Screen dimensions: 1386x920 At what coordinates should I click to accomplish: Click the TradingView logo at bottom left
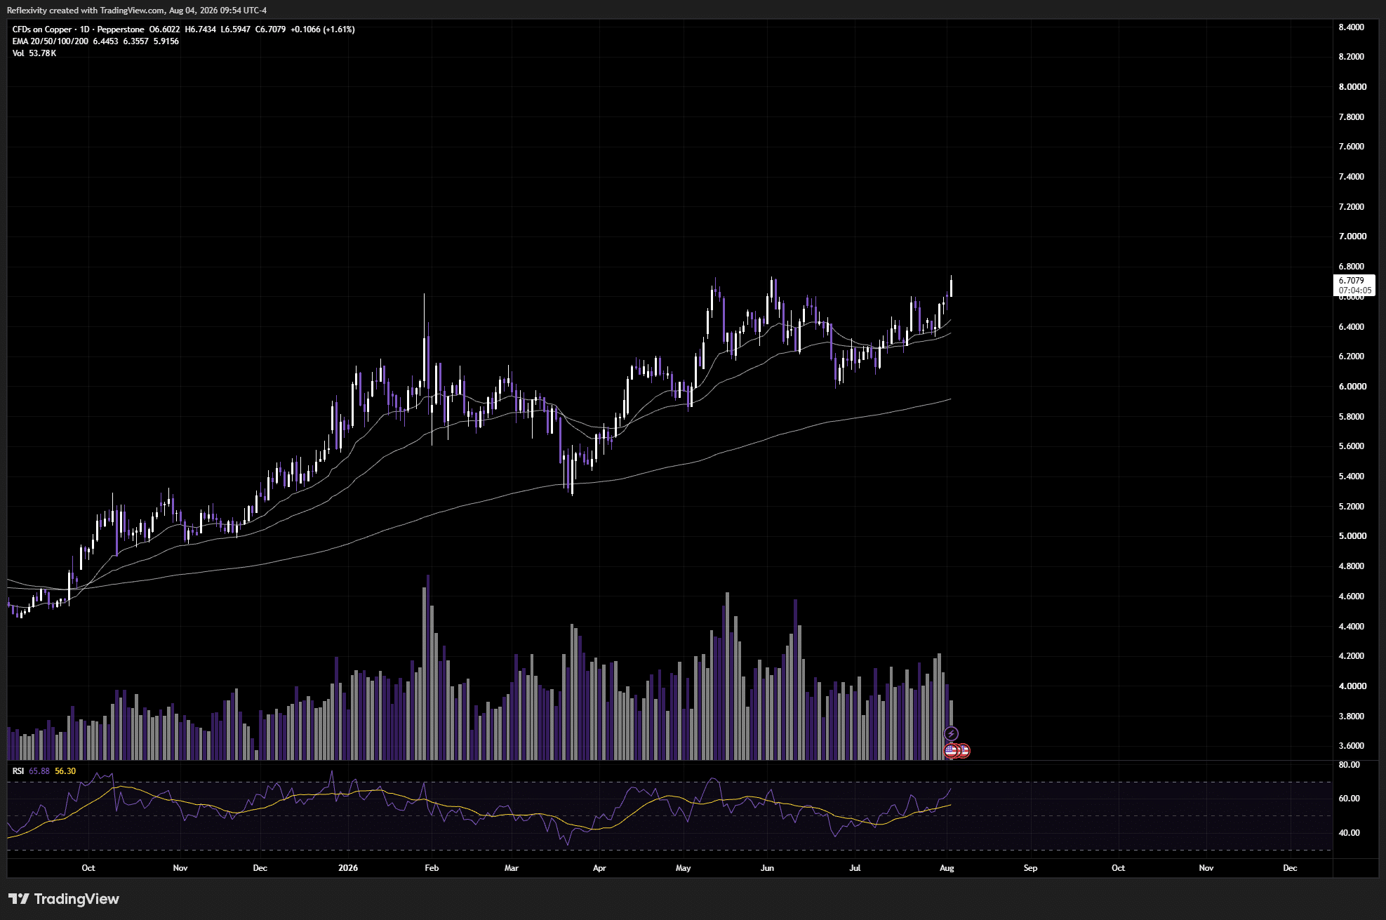pos(64,899)
